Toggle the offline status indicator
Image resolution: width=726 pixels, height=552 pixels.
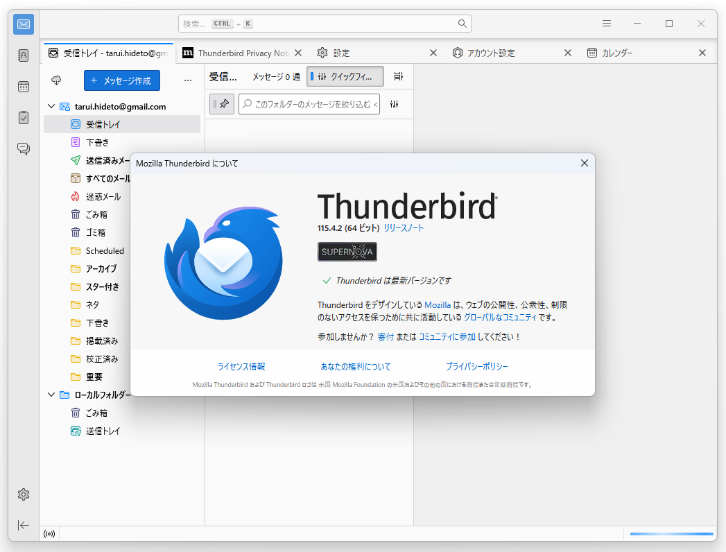pyautogui.click(x=49, y=533)
